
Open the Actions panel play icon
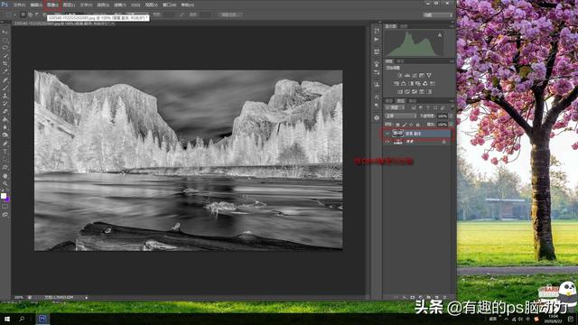click(377, 39)
